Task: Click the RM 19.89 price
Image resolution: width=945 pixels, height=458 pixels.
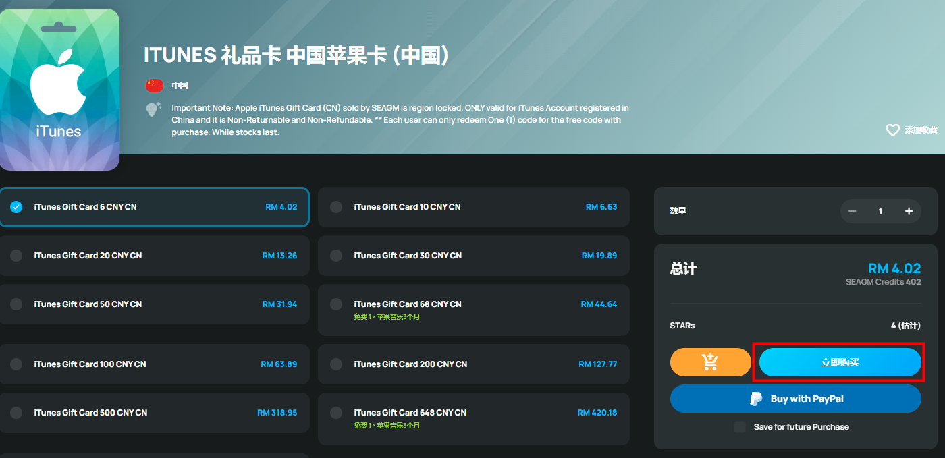Action: point(599,256)
